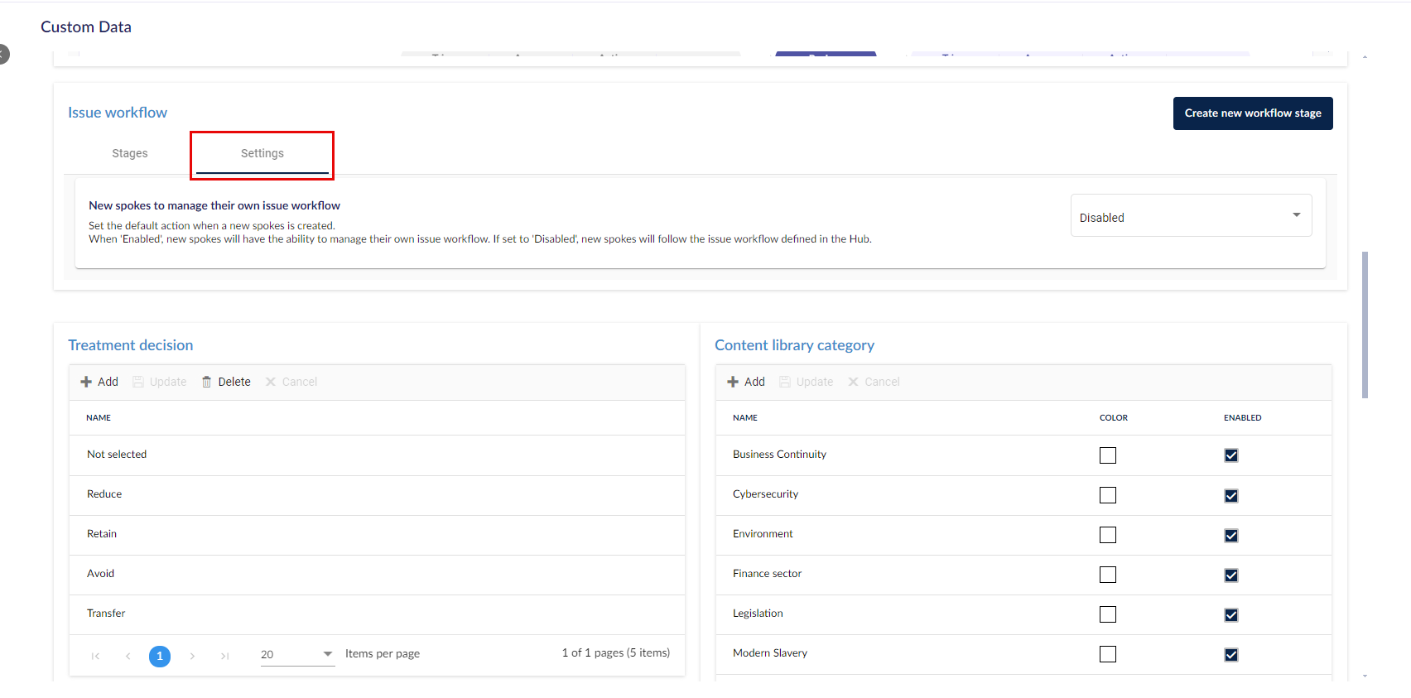Open the color swatch for Legislation
The width and height of the screenshot is (1411, 698).
pyautogui.click(x=1108, y=614)
